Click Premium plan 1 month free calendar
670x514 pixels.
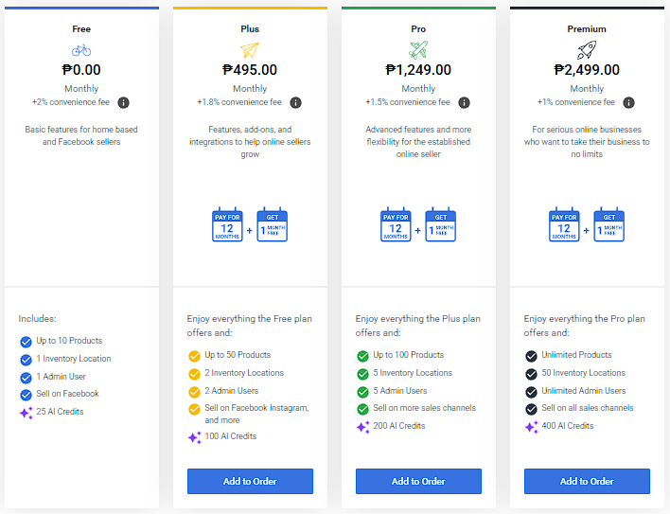point(609,226)
